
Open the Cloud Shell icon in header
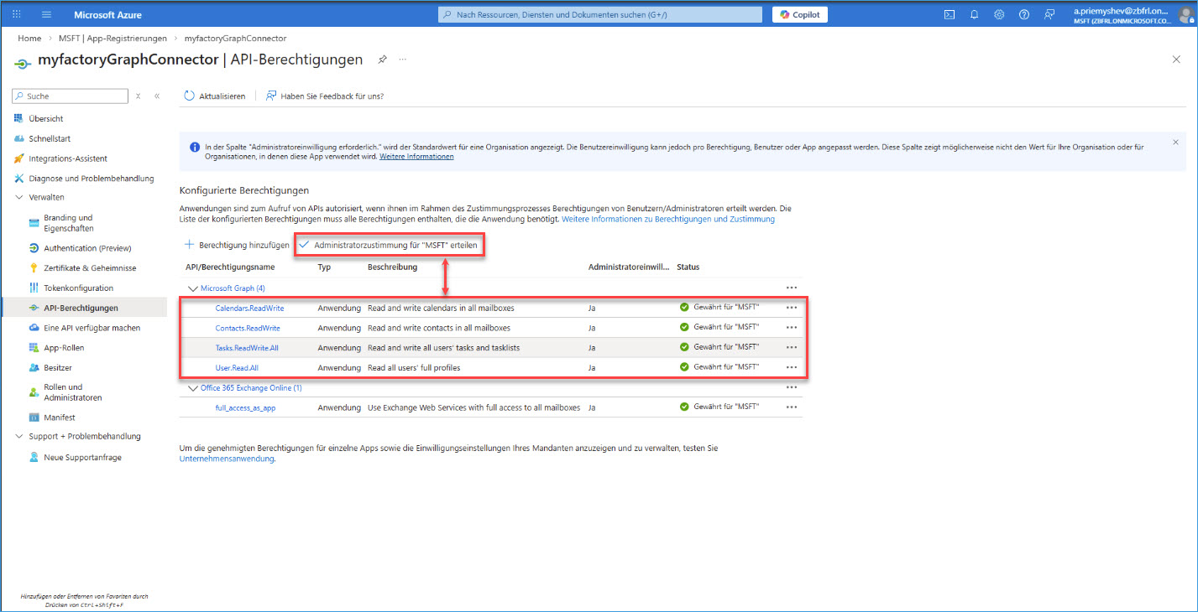(x=950, y=15)
